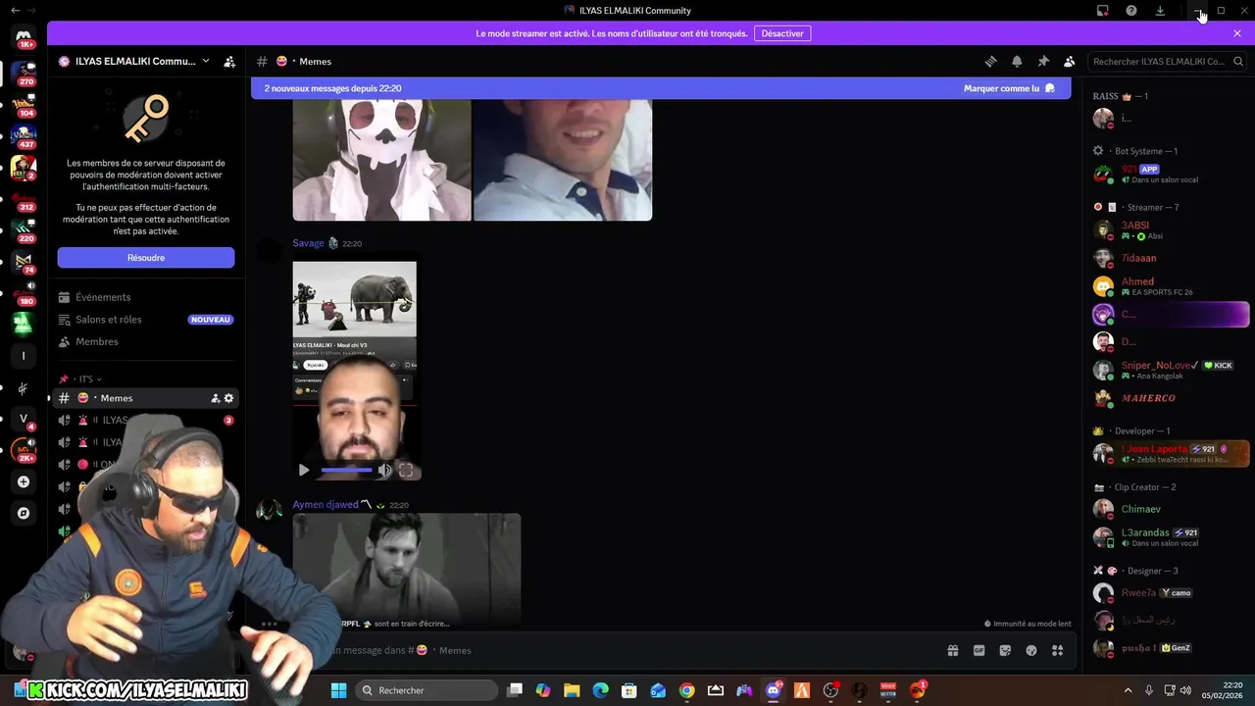Image resolution: width=1255 pixels, height=706 pixels.
Task: Open the Aymen djawed Messi image
Action: tap(406, 571)
